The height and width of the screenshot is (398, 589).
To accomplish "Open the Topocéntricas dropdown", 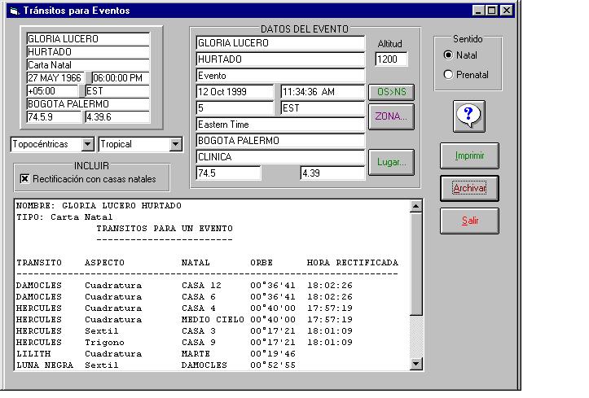I will pos(88,144).
